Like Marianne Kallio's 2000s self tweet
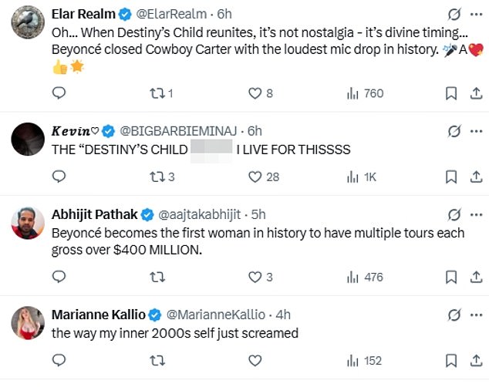This screenshot has width=489, height=387. pyautogui.click(x=255, y=361)
